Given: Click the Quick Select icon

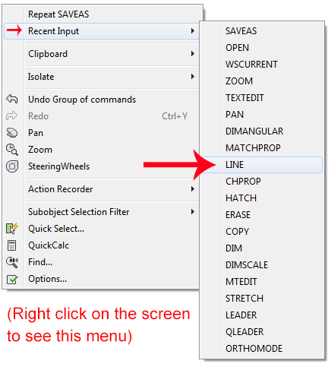Looking at the screenshot, I should pos(12,229).
